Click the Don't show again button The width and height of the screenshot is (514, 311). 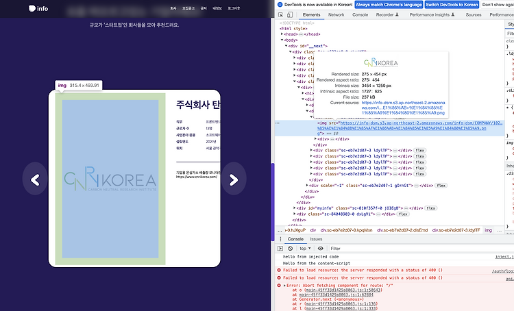click(x=498, y=5)
